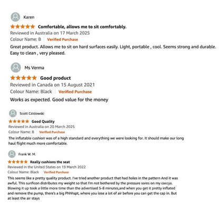Click Verified Purchase under Karen's review
Screen dimensions: 219x219
[63, 39]
